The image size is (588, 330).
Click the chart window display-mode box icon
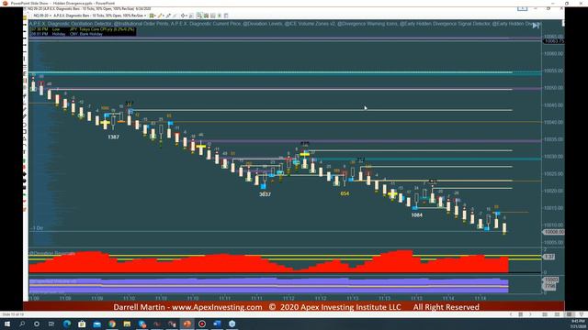click(x=522, y=8)
